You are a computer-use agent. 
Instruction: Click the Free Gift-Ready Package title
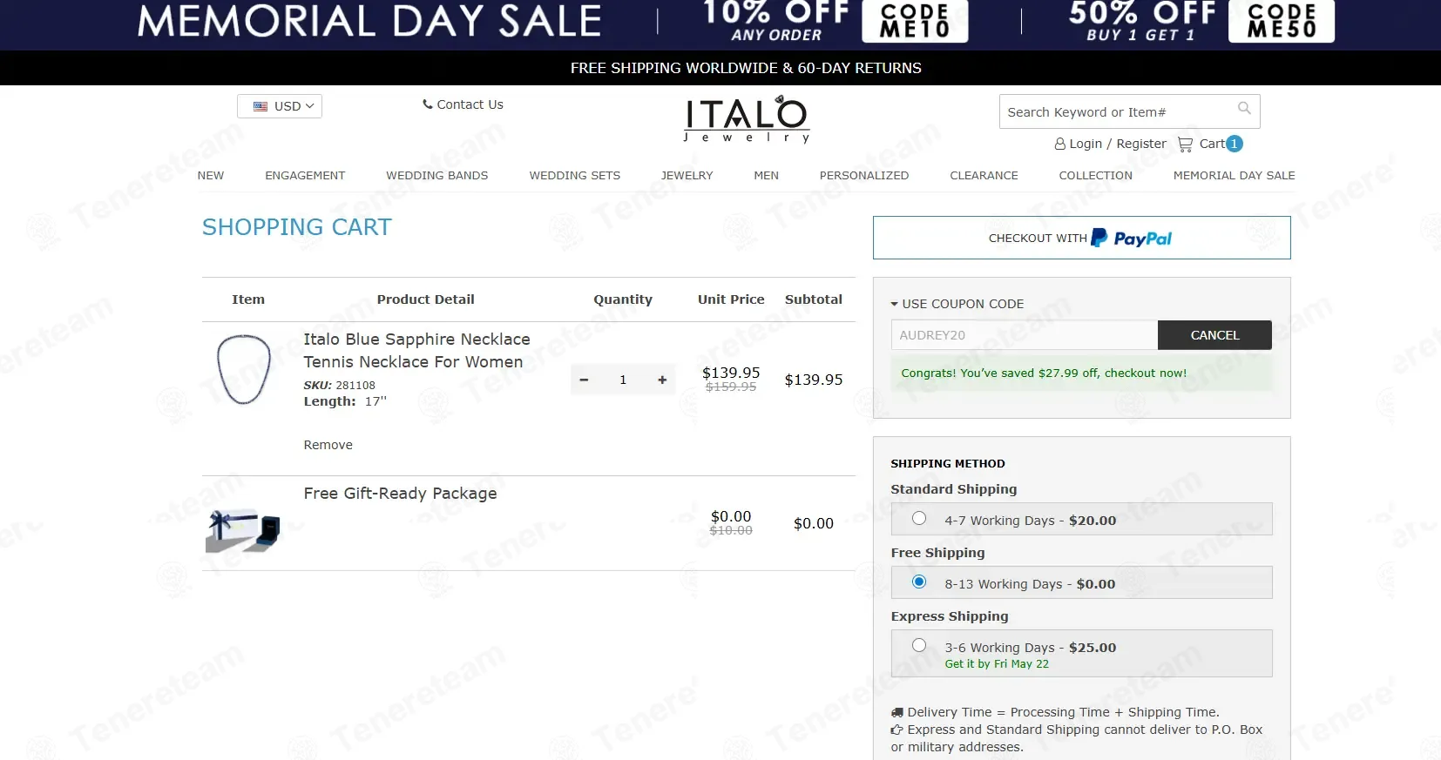tap(400, 494)
